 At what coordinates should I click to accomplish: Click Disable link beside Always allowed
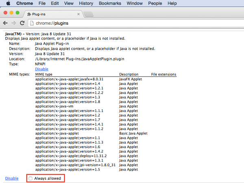click(12, 179)
